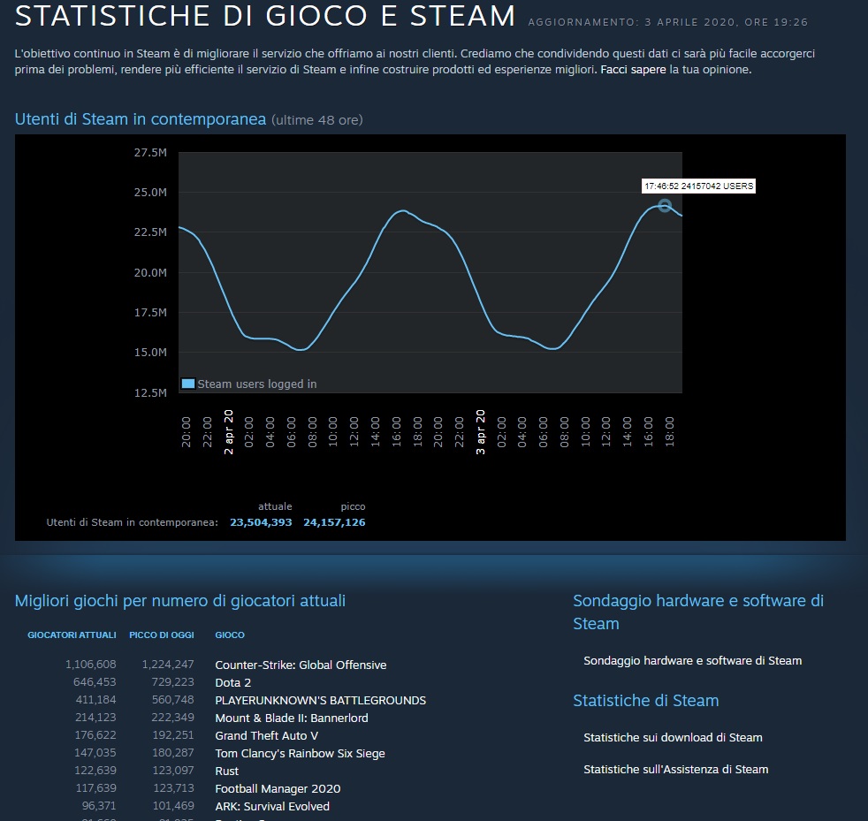Image resolution: width=868 pixels, height=821 pixels.
Task: Click the 560,748 peak value for PUBG
Action: pos(172,700)
